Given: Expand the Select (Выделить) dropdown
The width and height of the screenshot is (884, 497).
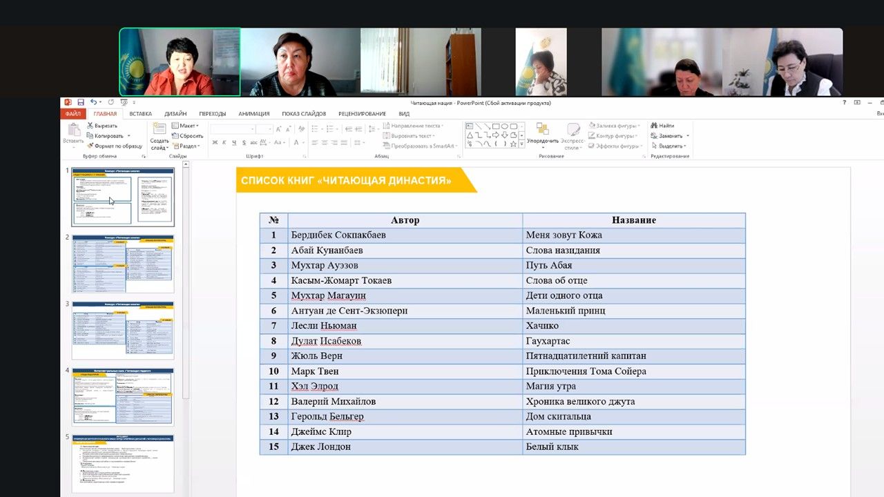Looking at the screenshot, I should [x=671, y=146].
